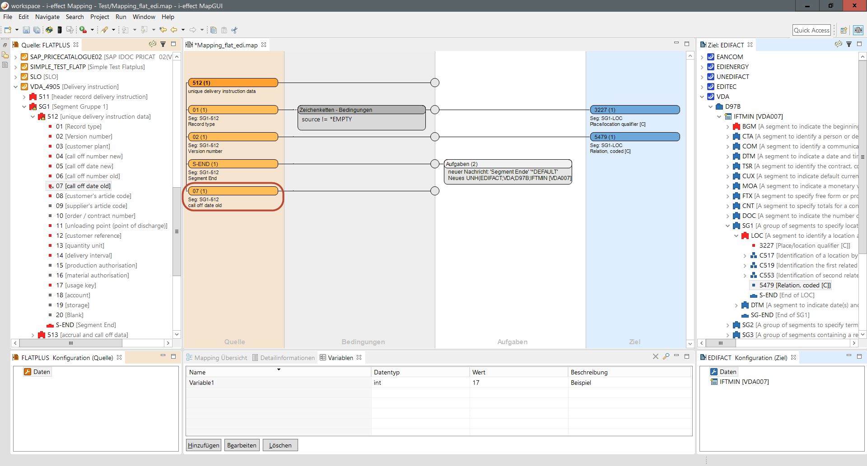
Task: Toggle the sync arrows in the Quelle panel
Action: pos(153,44)
